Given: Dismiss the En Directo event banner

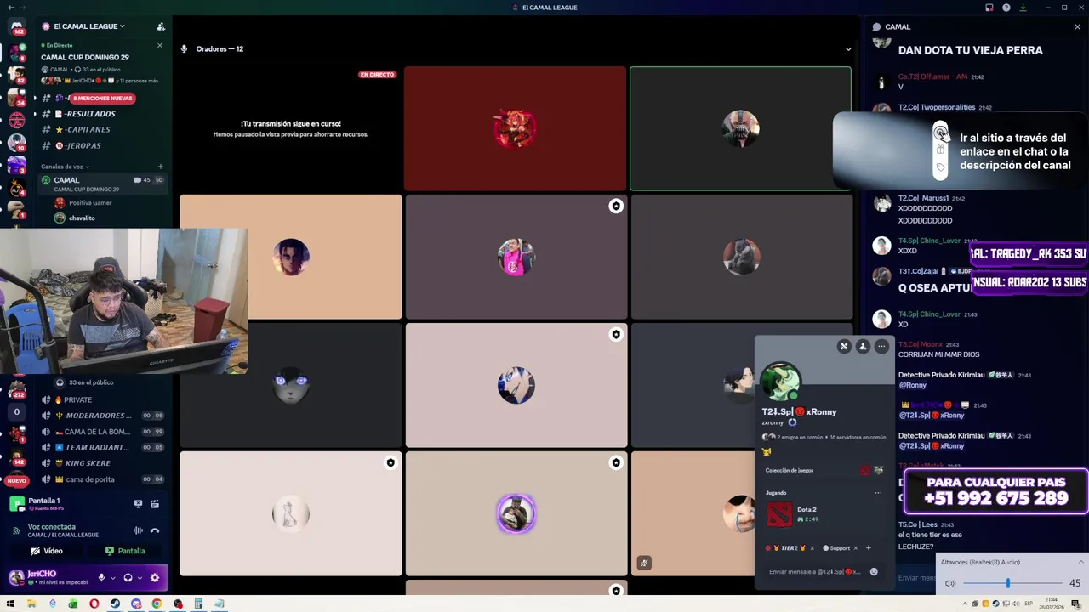Looking at the screenshot, I should (x=159, y=45).
